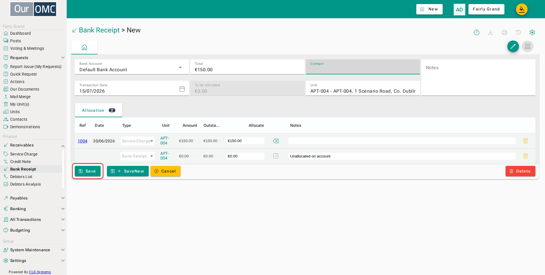This screenshot has width=545, height=275.
Task: Open the history clock icon
Action: 518,32
